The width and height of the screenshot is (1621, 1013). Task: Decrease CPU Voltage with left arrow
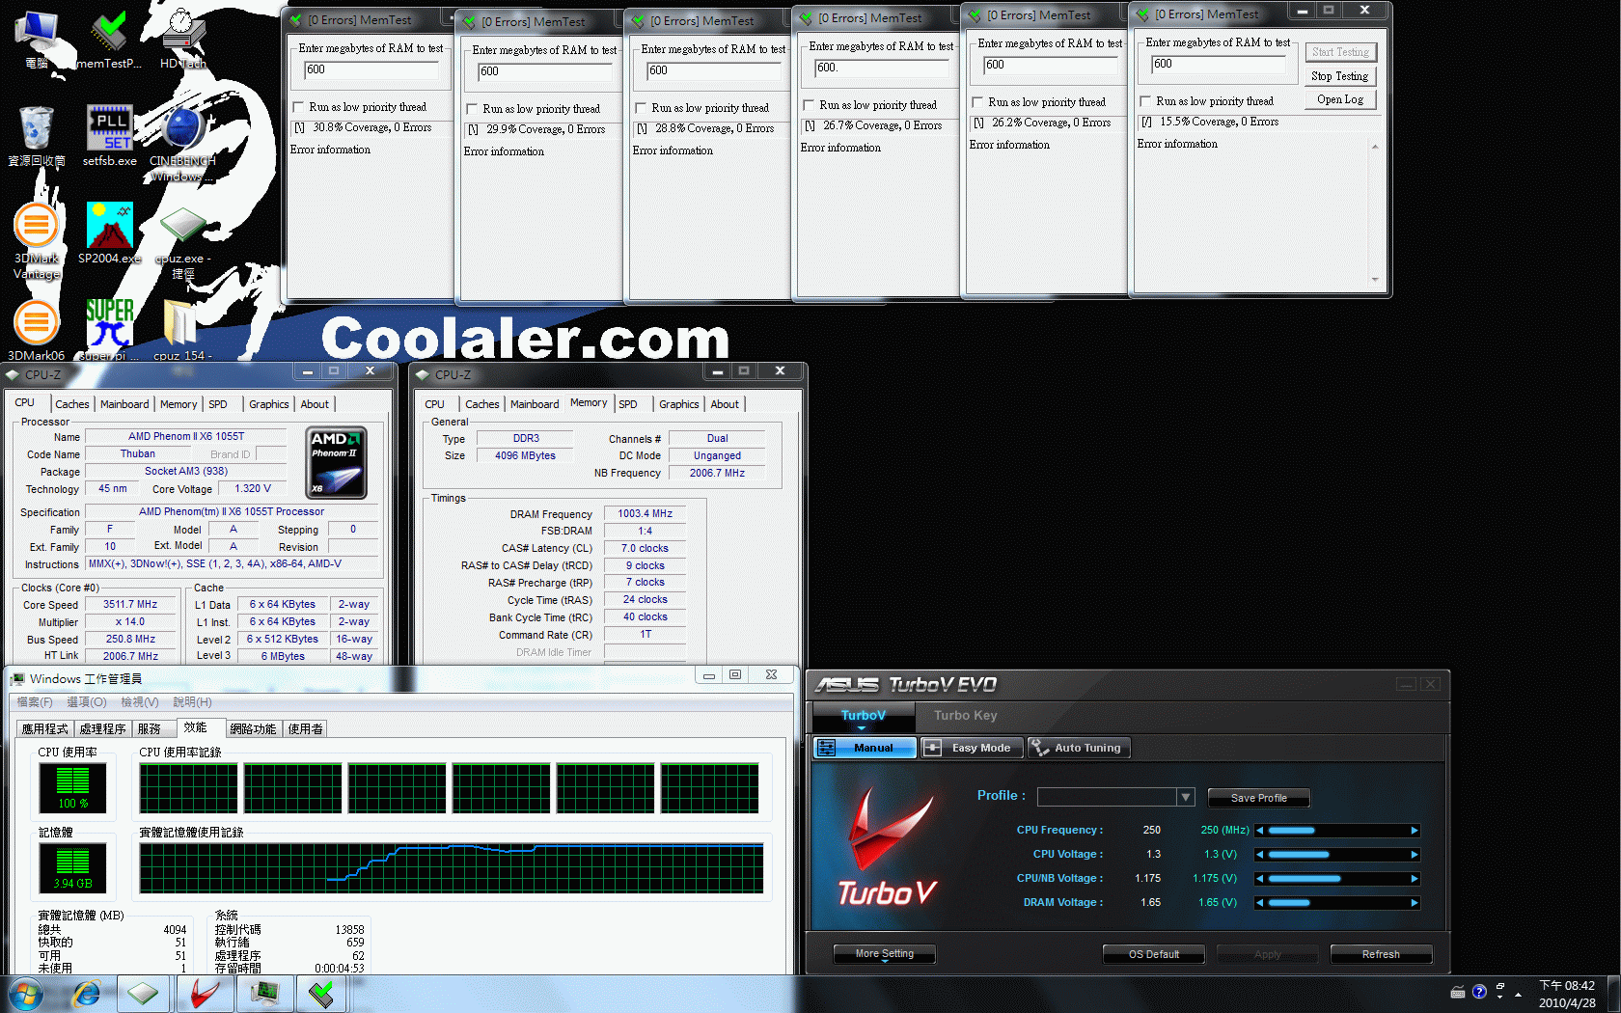pyautogui.click(x=1259, y=855)
